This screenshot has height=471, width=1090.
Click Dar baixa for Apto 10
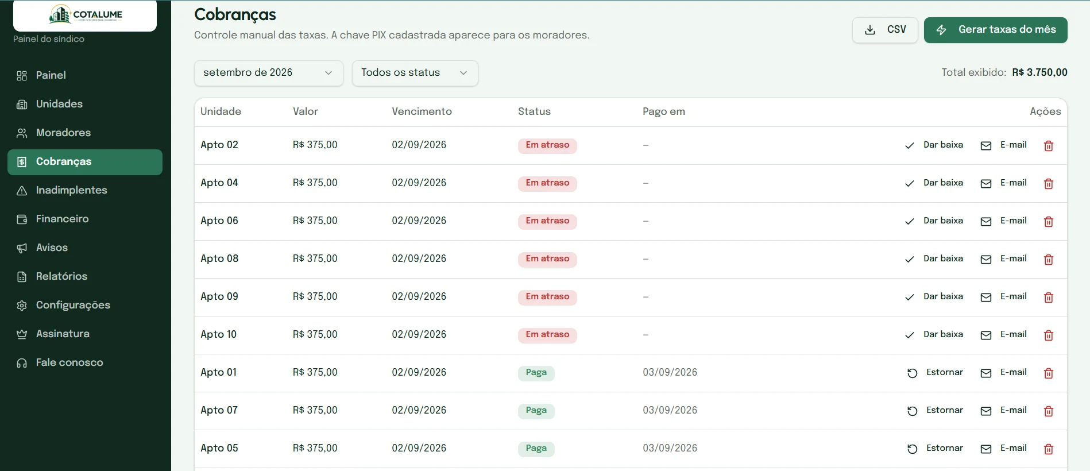click(934, 335)
